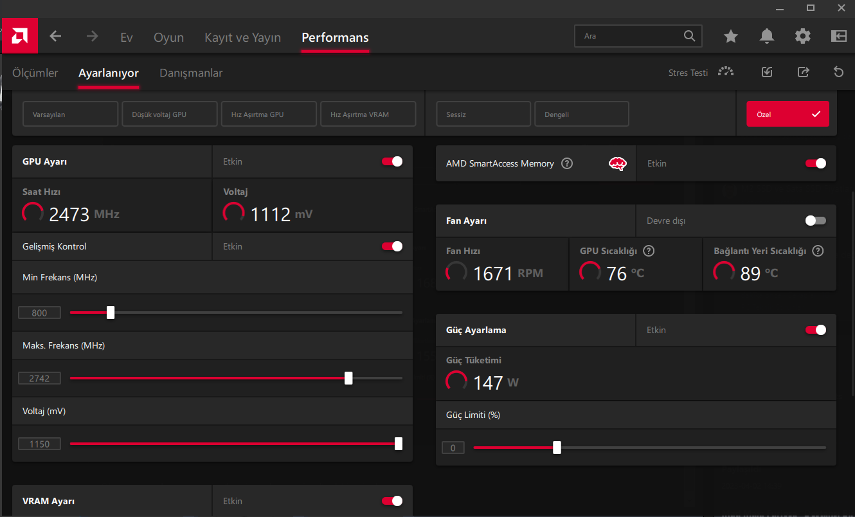Click the 147 W power reading
Viewport: 855px width, 517px height.
[496, 383]
